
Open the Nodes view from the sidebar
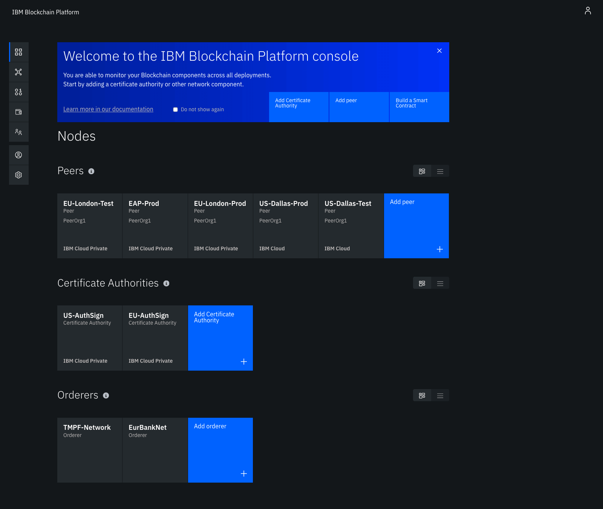tap(18, 52)
